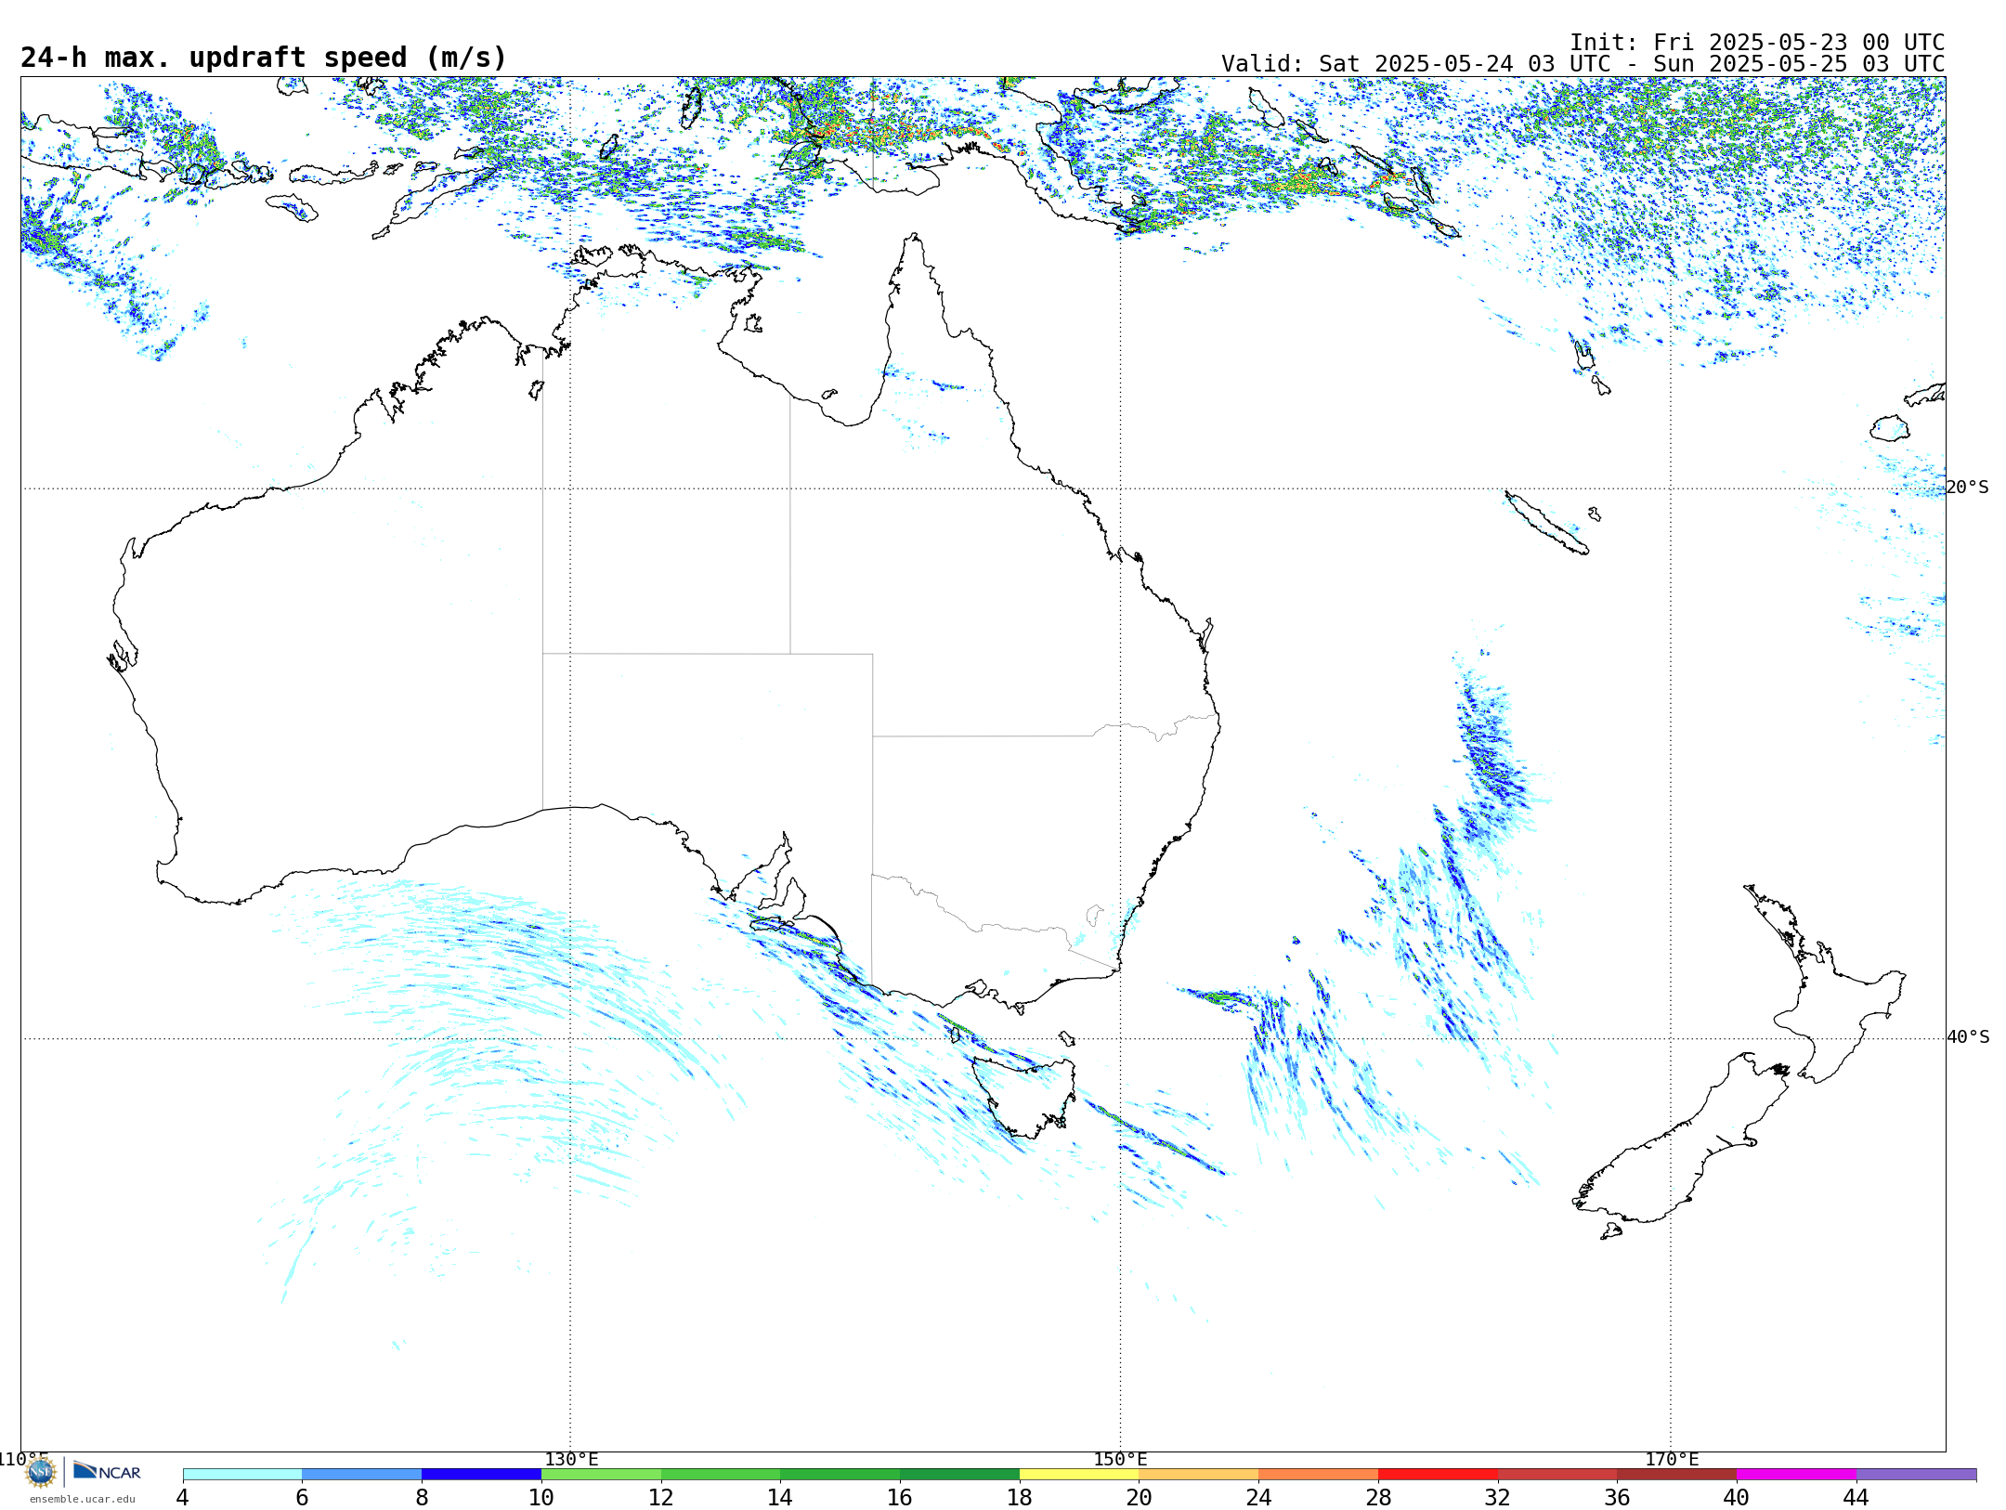Viewport: 2006px width, 1510px height.
Task: Pick the muted red 32–36 colorbar swatch
Action: [x=1558, y=1475]
